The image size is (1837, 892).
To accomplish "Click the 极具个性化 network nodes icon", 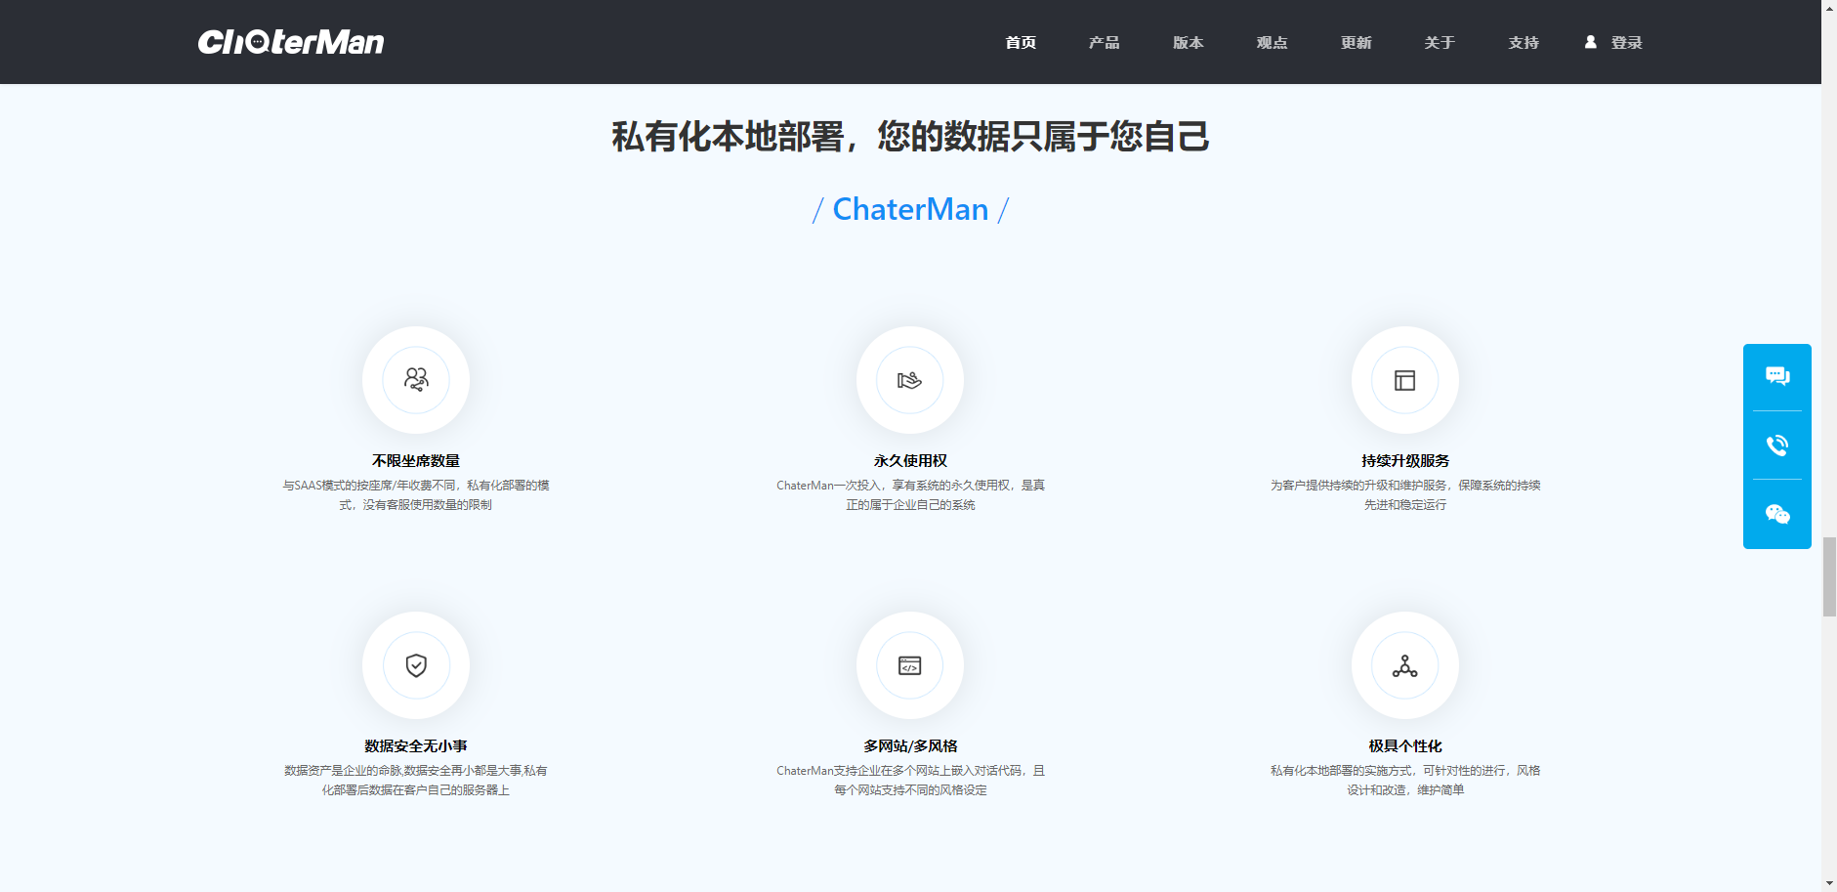I will tap(1405, 665).
